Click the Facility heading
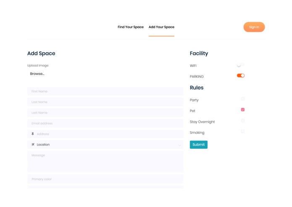The width and height of the screenshot is (292, 207). tap(199, 53)
